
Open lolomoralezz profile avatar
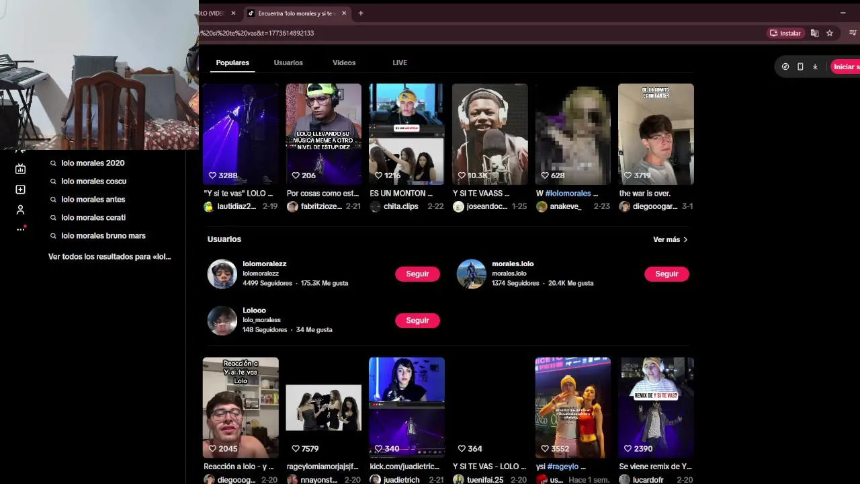pyautogui.click(x=222, y=274)
